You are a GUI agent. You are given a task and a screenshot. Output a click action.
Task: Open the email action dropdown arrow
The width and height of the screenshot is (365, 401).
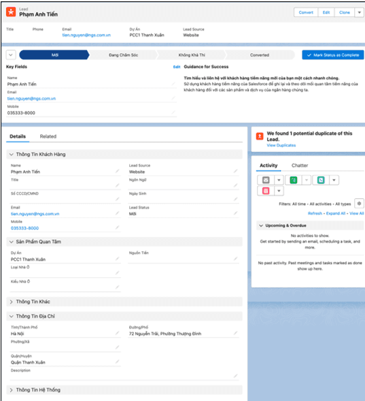279,180
